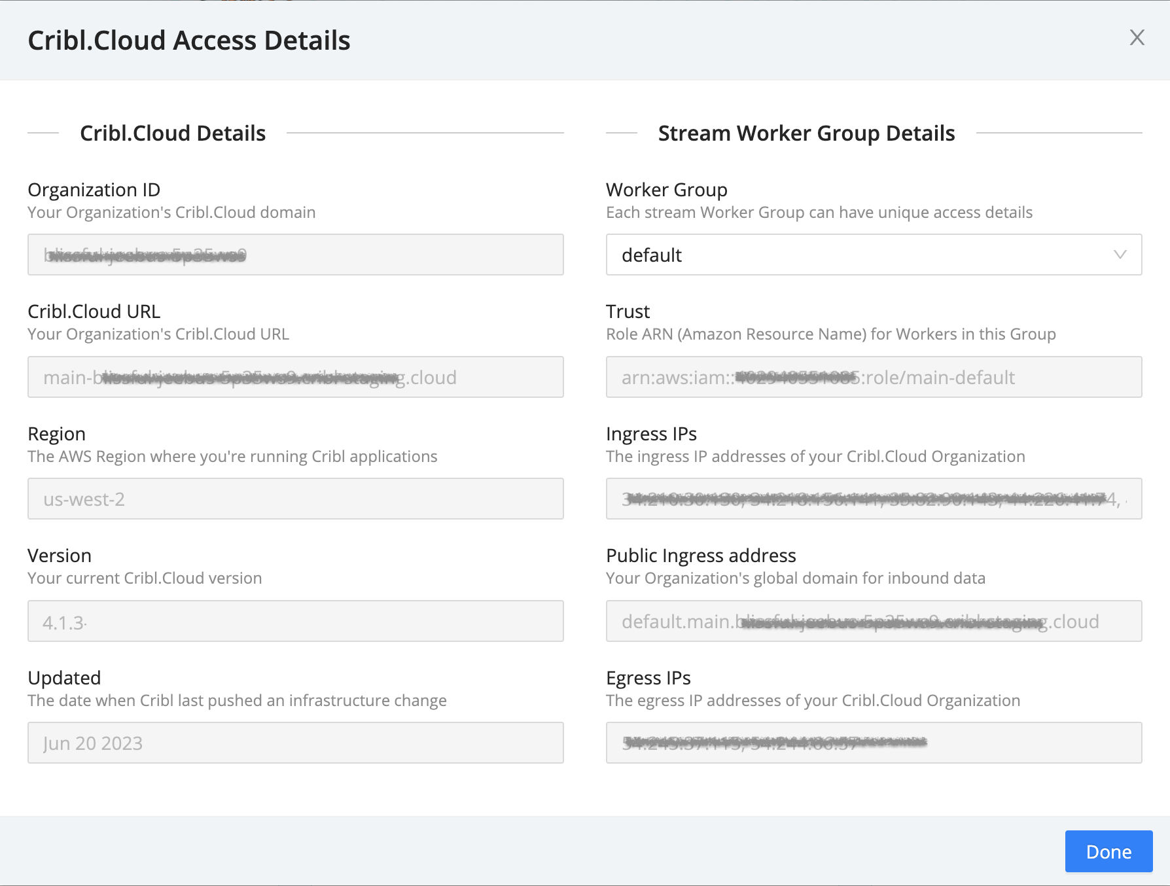The width and height of the screenshot is (1170, 886).
Task: Click the Worker Group dropdown chevron
Action: [1120, 255]
